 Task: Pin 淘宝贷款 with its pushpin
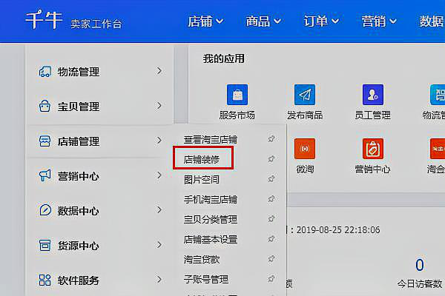click(271, 258)
